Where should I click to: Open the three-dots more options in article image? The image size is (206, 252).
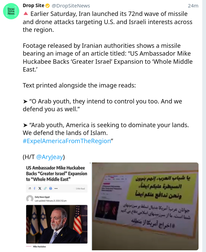[x=56, y=188]
